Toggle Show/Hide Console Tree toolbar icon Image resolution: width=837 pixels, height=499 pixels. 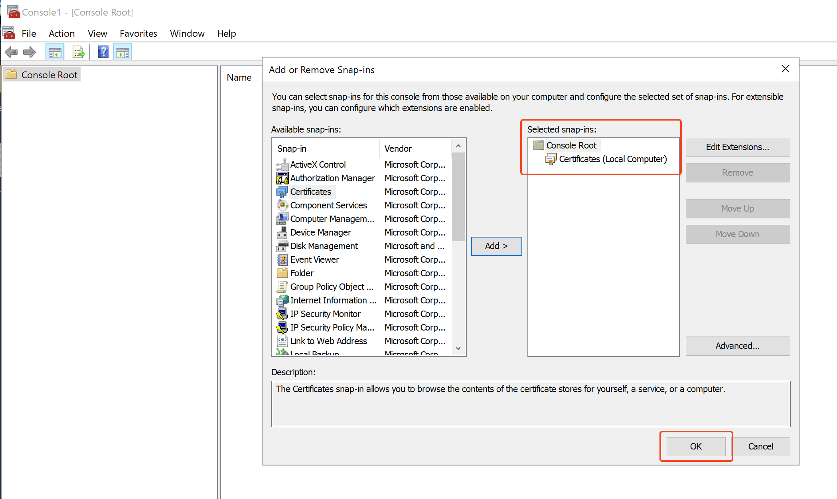tap(55, 52)
